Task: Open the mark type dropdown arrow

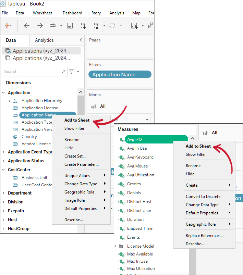Action: tap(147, 120)
